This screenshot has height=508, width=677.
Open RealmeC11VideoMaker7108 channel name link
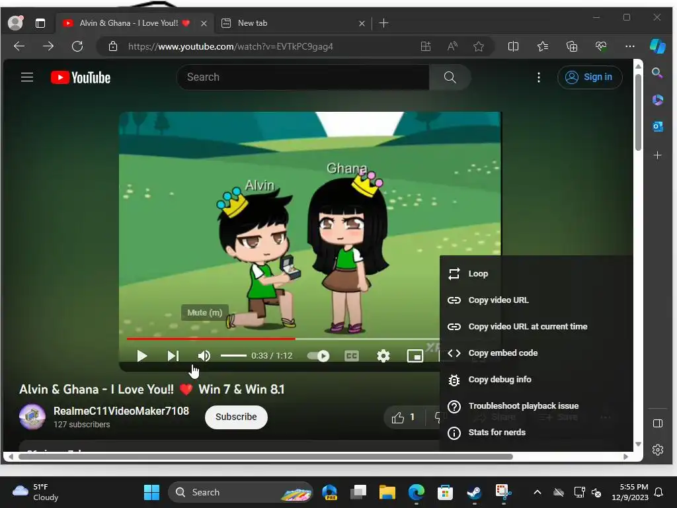point(122,411)
